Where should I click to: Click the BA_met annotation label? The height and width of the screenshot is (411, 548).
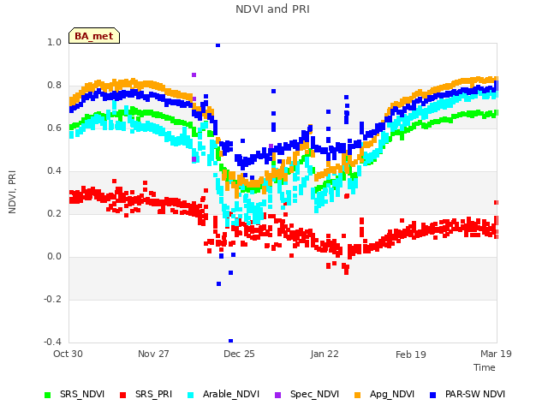click(94, 36)
